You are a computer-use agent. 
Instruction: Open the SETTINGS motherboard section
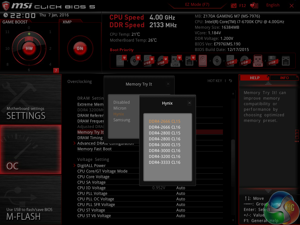30,99
